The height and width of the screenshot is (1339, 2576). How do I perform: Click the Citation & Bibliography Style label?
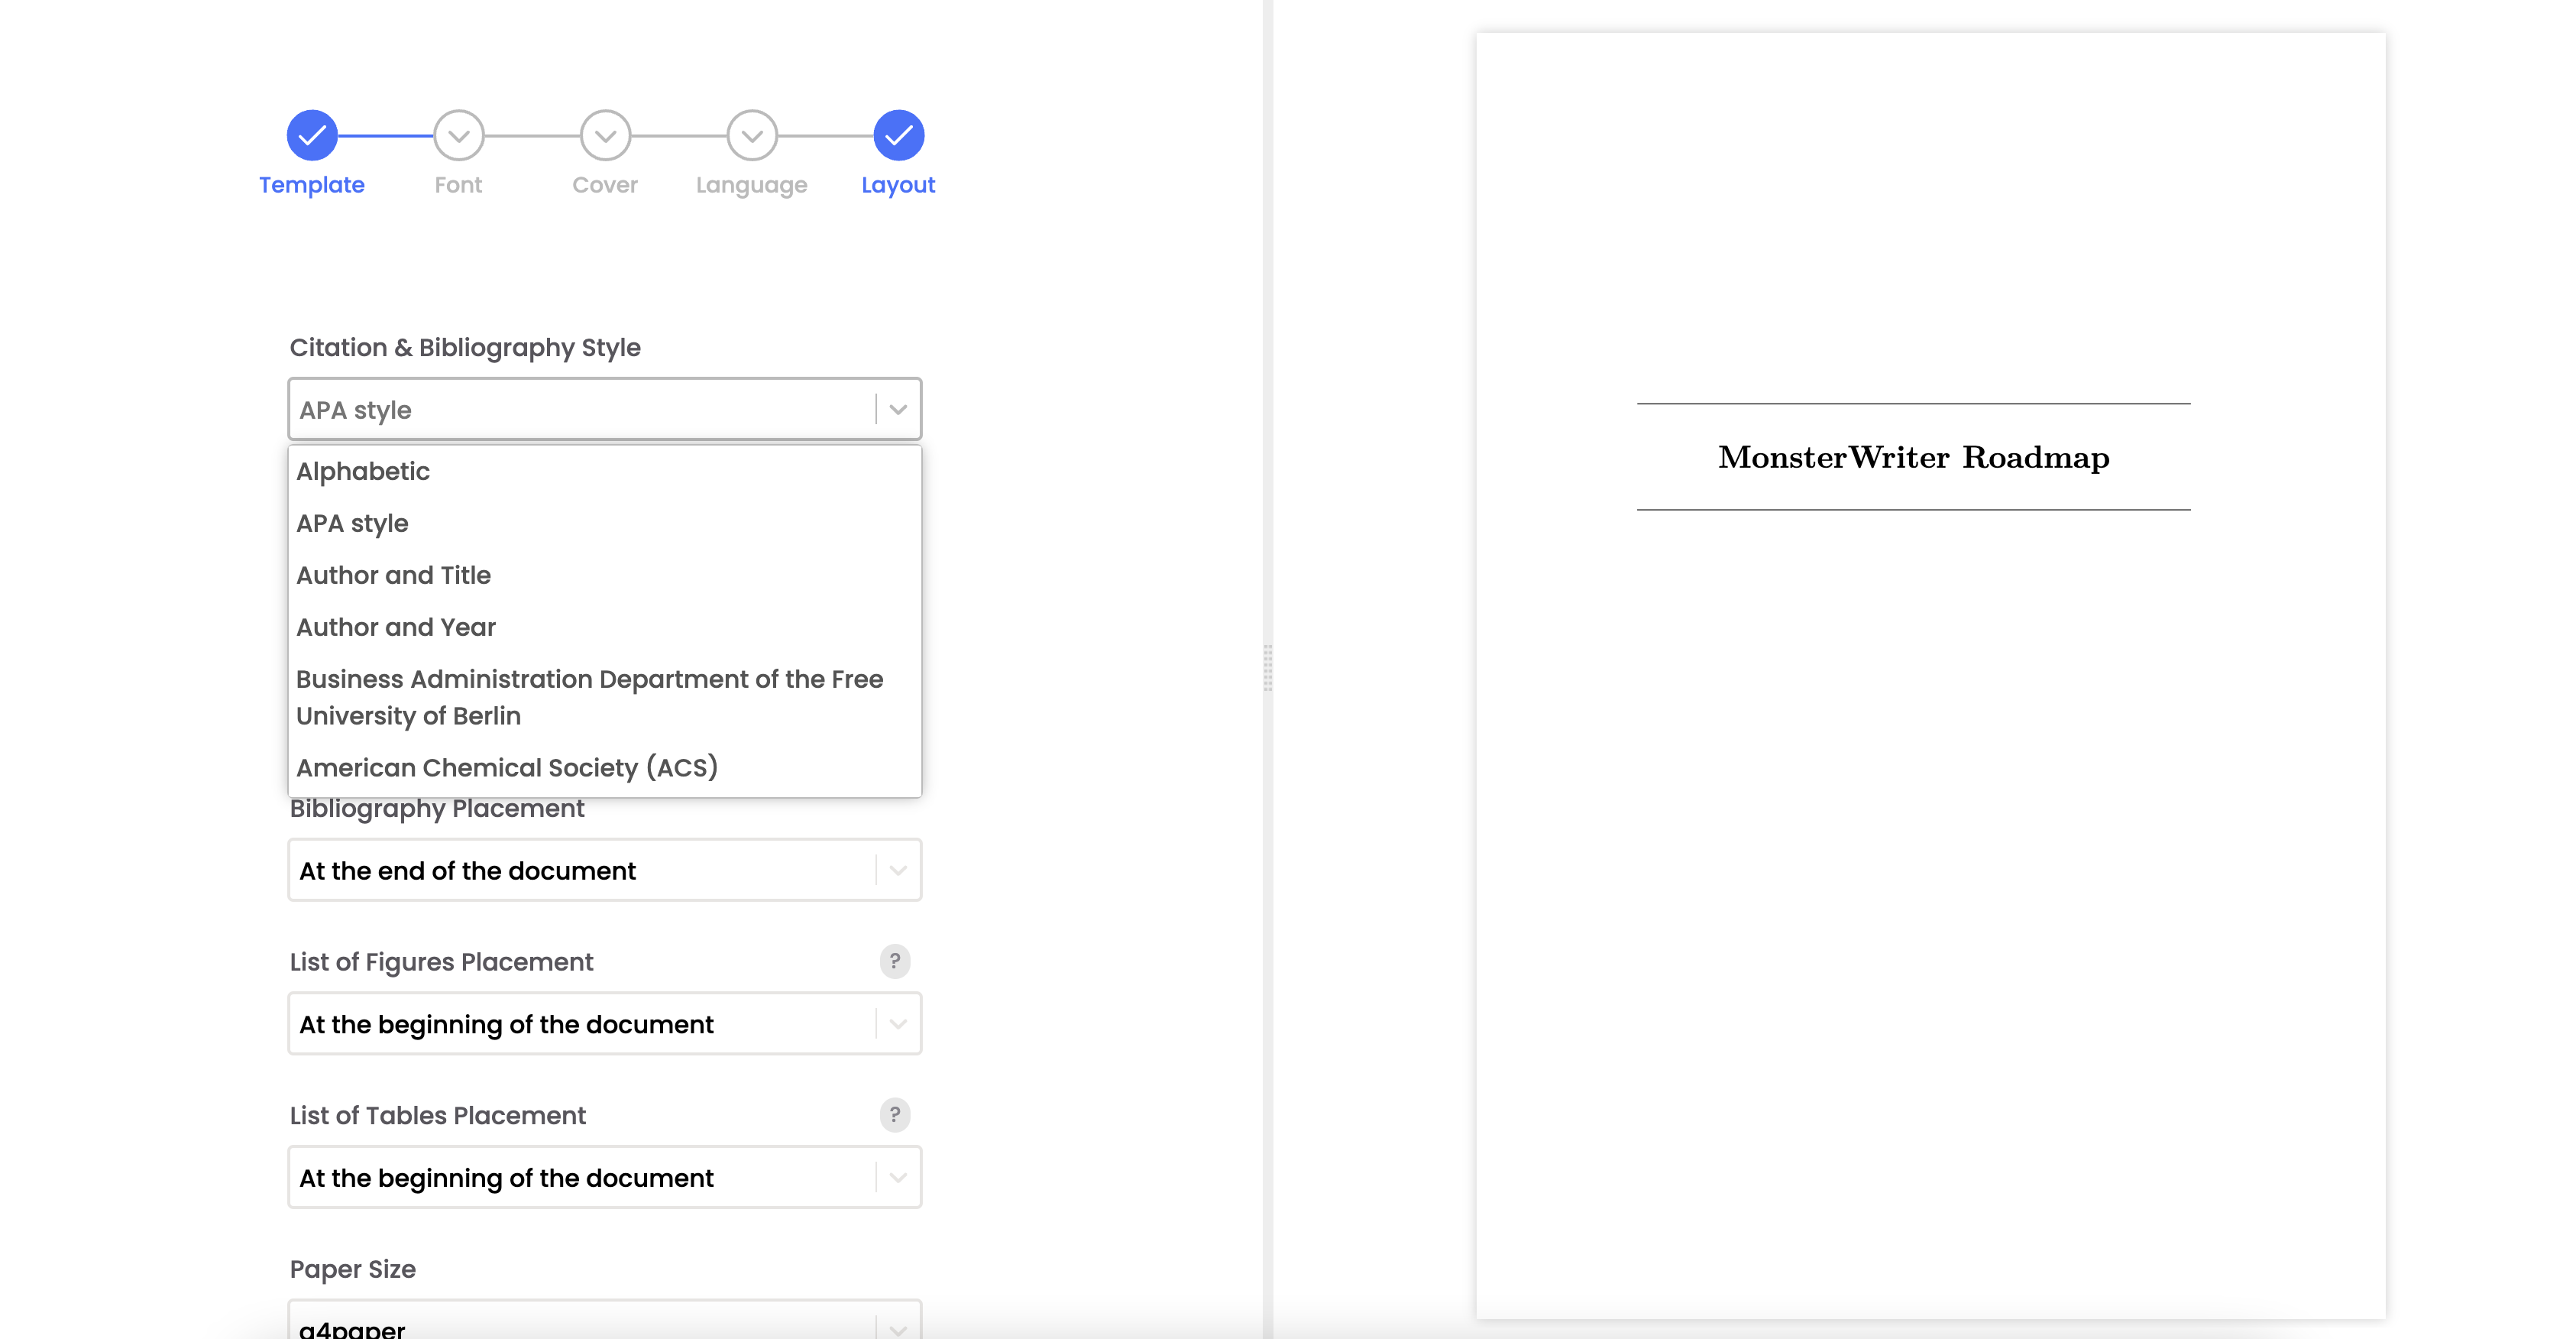click(465, 347)
